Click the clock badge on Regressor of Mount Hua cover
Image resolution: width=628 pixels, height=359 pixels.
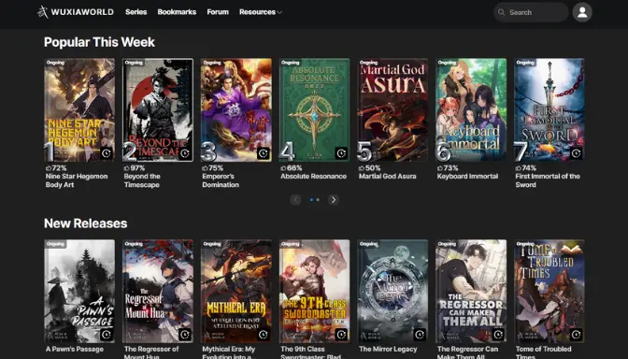(x=185, y=335)
